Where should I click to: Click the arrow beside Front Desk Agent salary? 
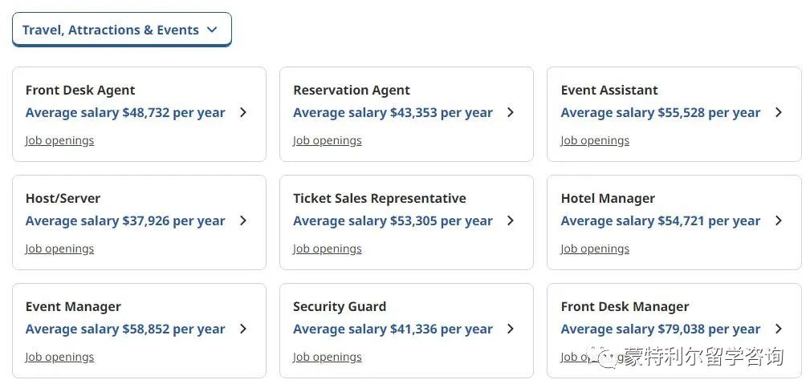243,112
